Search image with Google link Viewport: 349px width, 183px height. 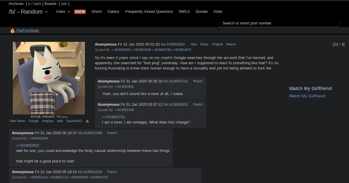33,121
